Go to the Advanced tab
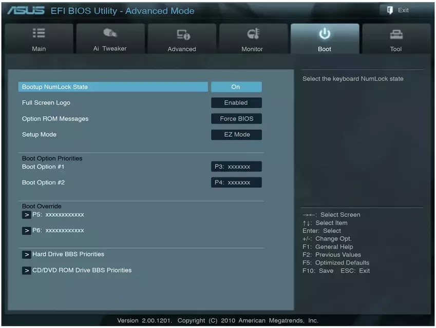436x328 pixels. [182, 38]
